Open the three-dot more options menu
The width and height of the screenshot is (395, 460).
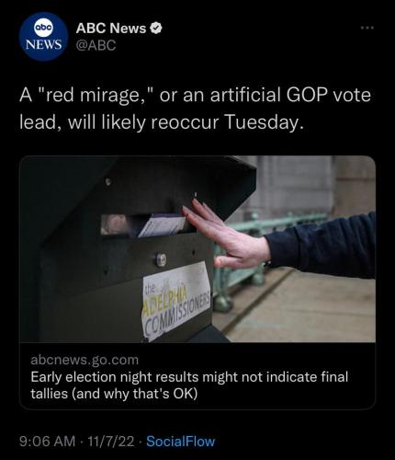[x=367, y=28]
